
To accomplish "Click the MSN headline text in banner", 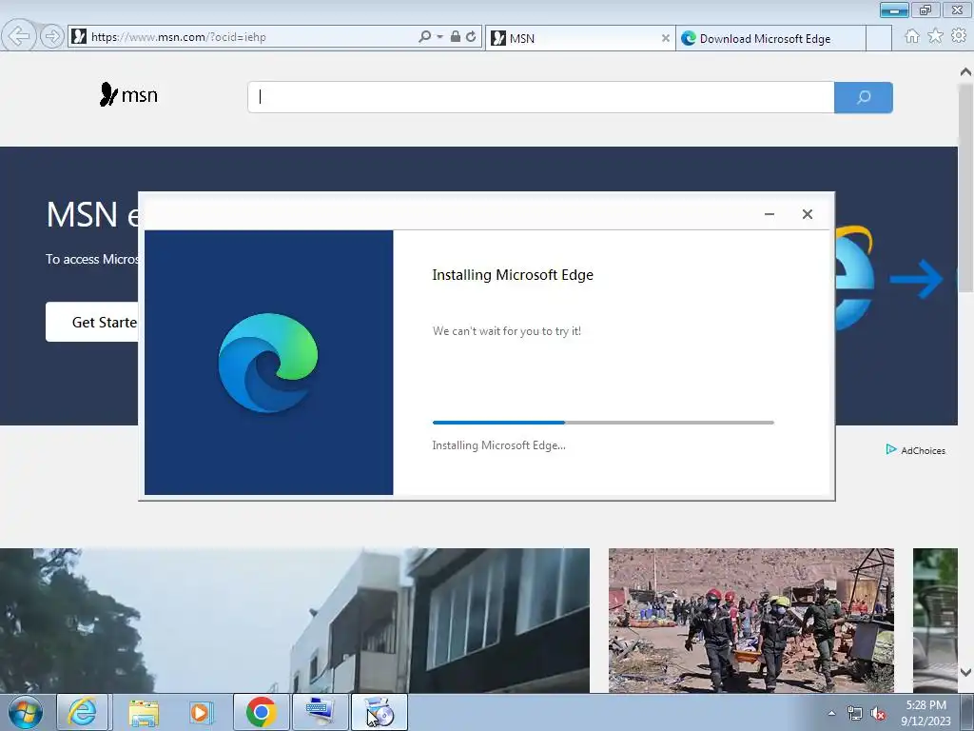I will [93, 214].
